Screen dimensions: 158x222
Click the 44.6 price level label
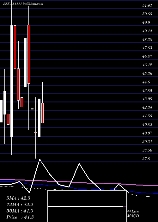pyautogui.click(x=146, y=82)
